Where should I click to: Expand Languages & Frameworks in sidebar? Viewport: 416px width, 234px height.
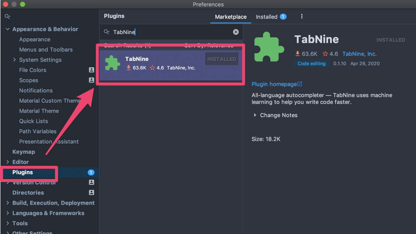[8, 213]
